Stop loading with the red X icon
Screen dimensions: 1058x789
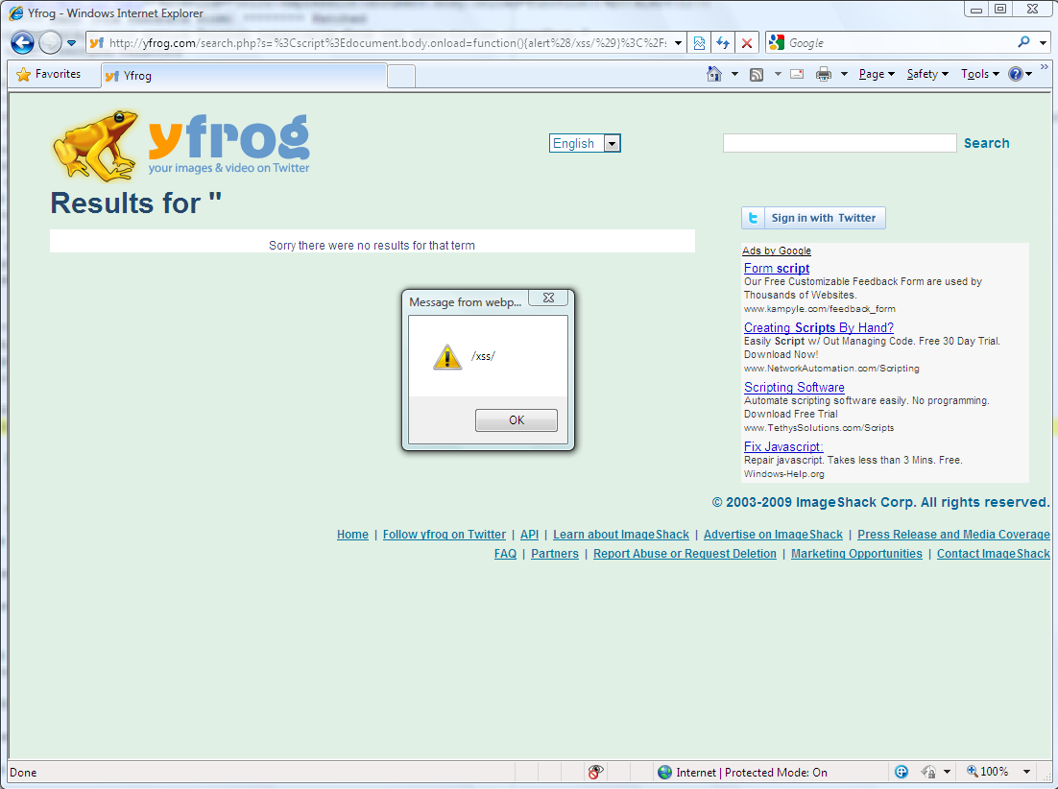coord(747,43)
